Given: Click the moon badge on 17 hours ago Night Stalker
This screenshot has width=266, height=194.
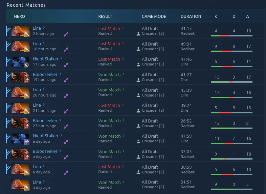Looking at the screenshot, I should (x=26, y=65).
